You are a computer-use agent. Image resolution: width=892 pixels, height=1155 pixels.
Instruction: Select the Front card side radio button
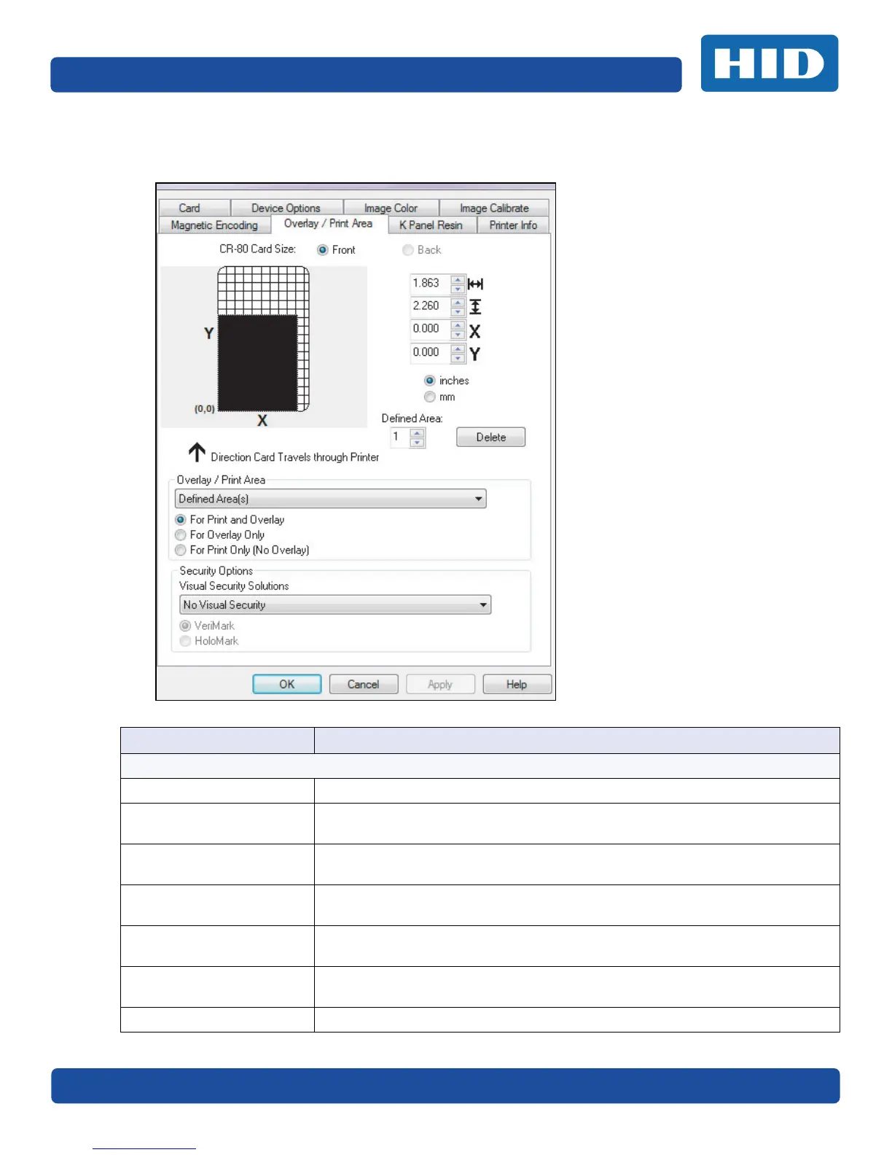pos(323,250)
